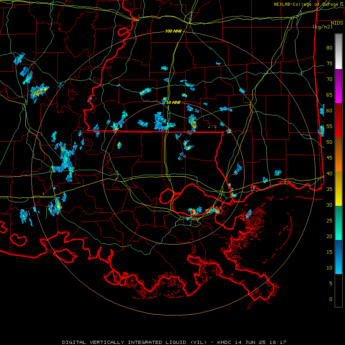
Task: Click the 14 JUN 25 18:17 timestamp
Action: (x=261, y=342)
